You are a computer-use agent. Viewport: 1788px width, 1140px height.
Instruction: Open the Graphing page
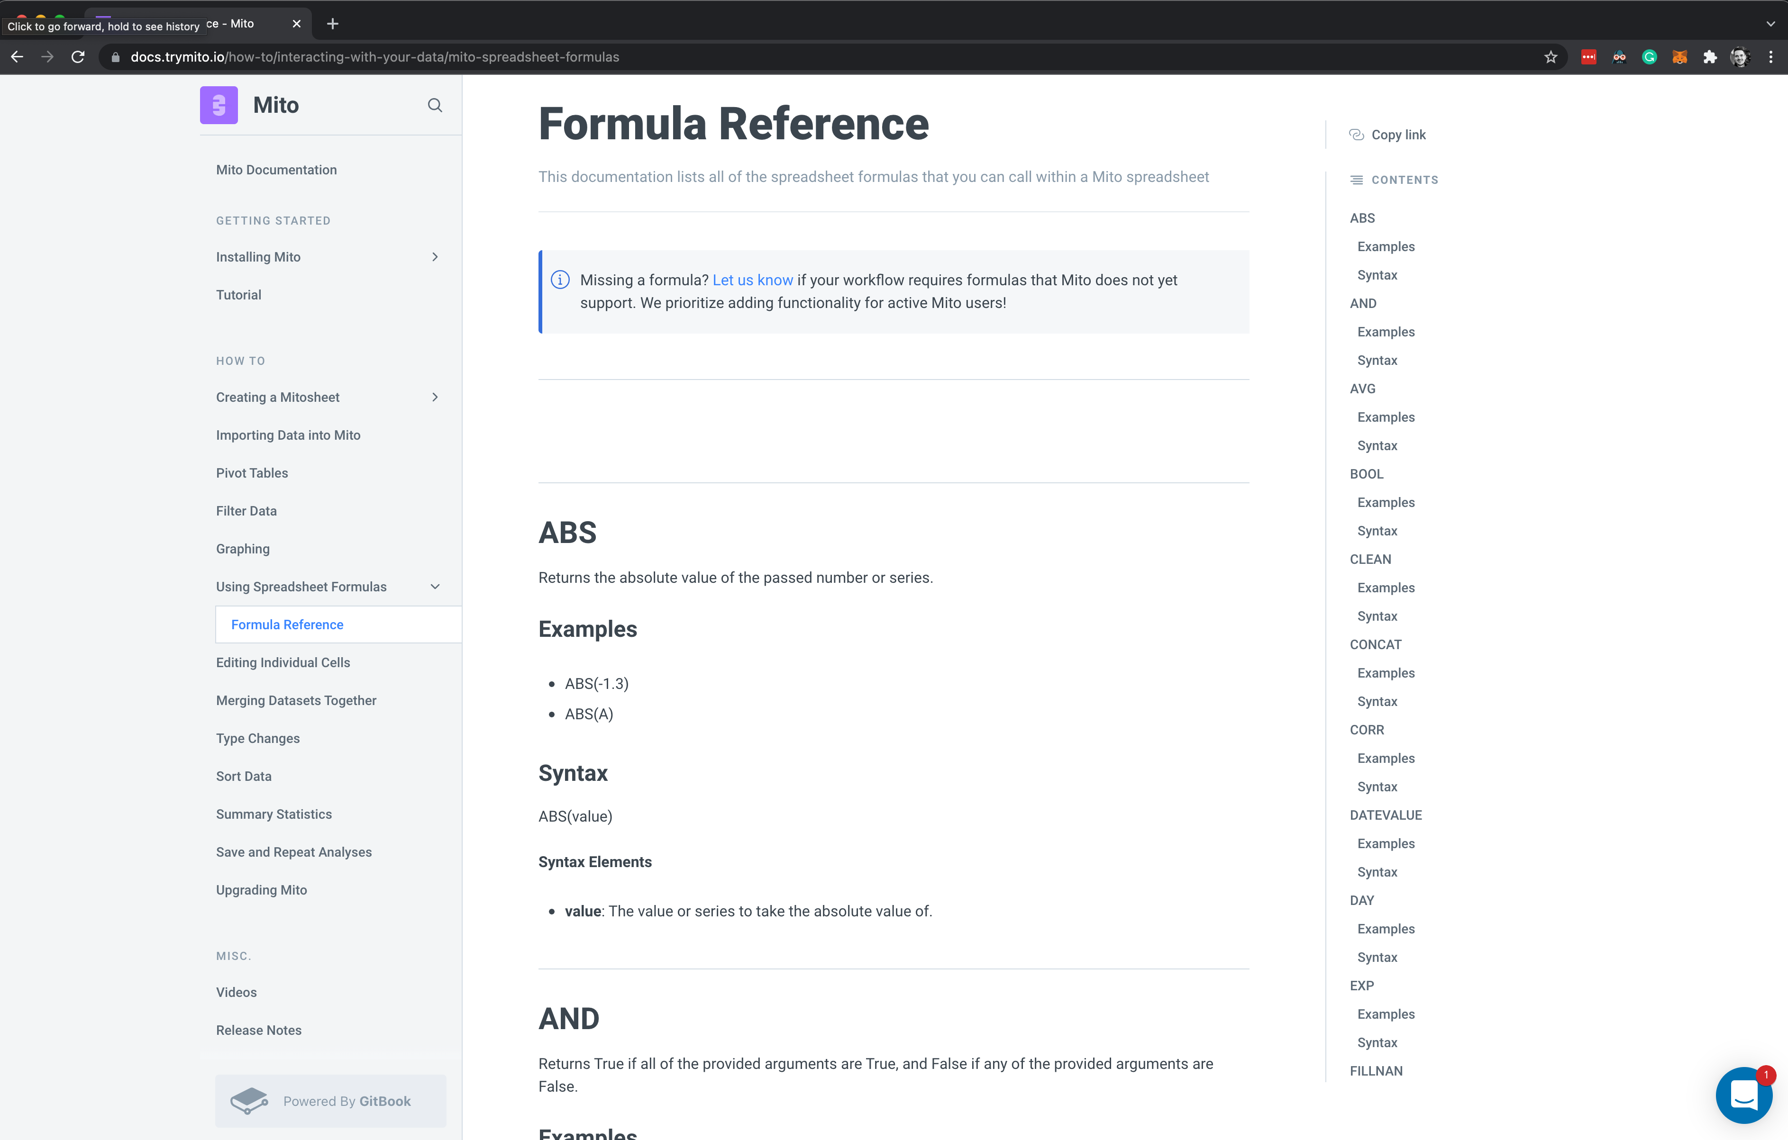point(243,549)
